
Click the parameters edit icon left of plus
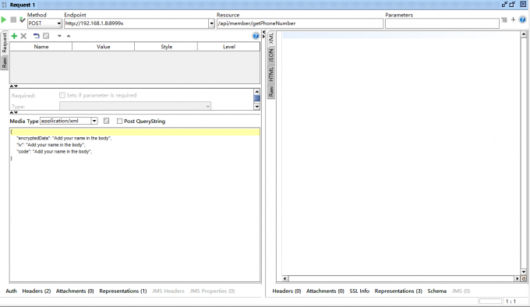pos(504,20)
